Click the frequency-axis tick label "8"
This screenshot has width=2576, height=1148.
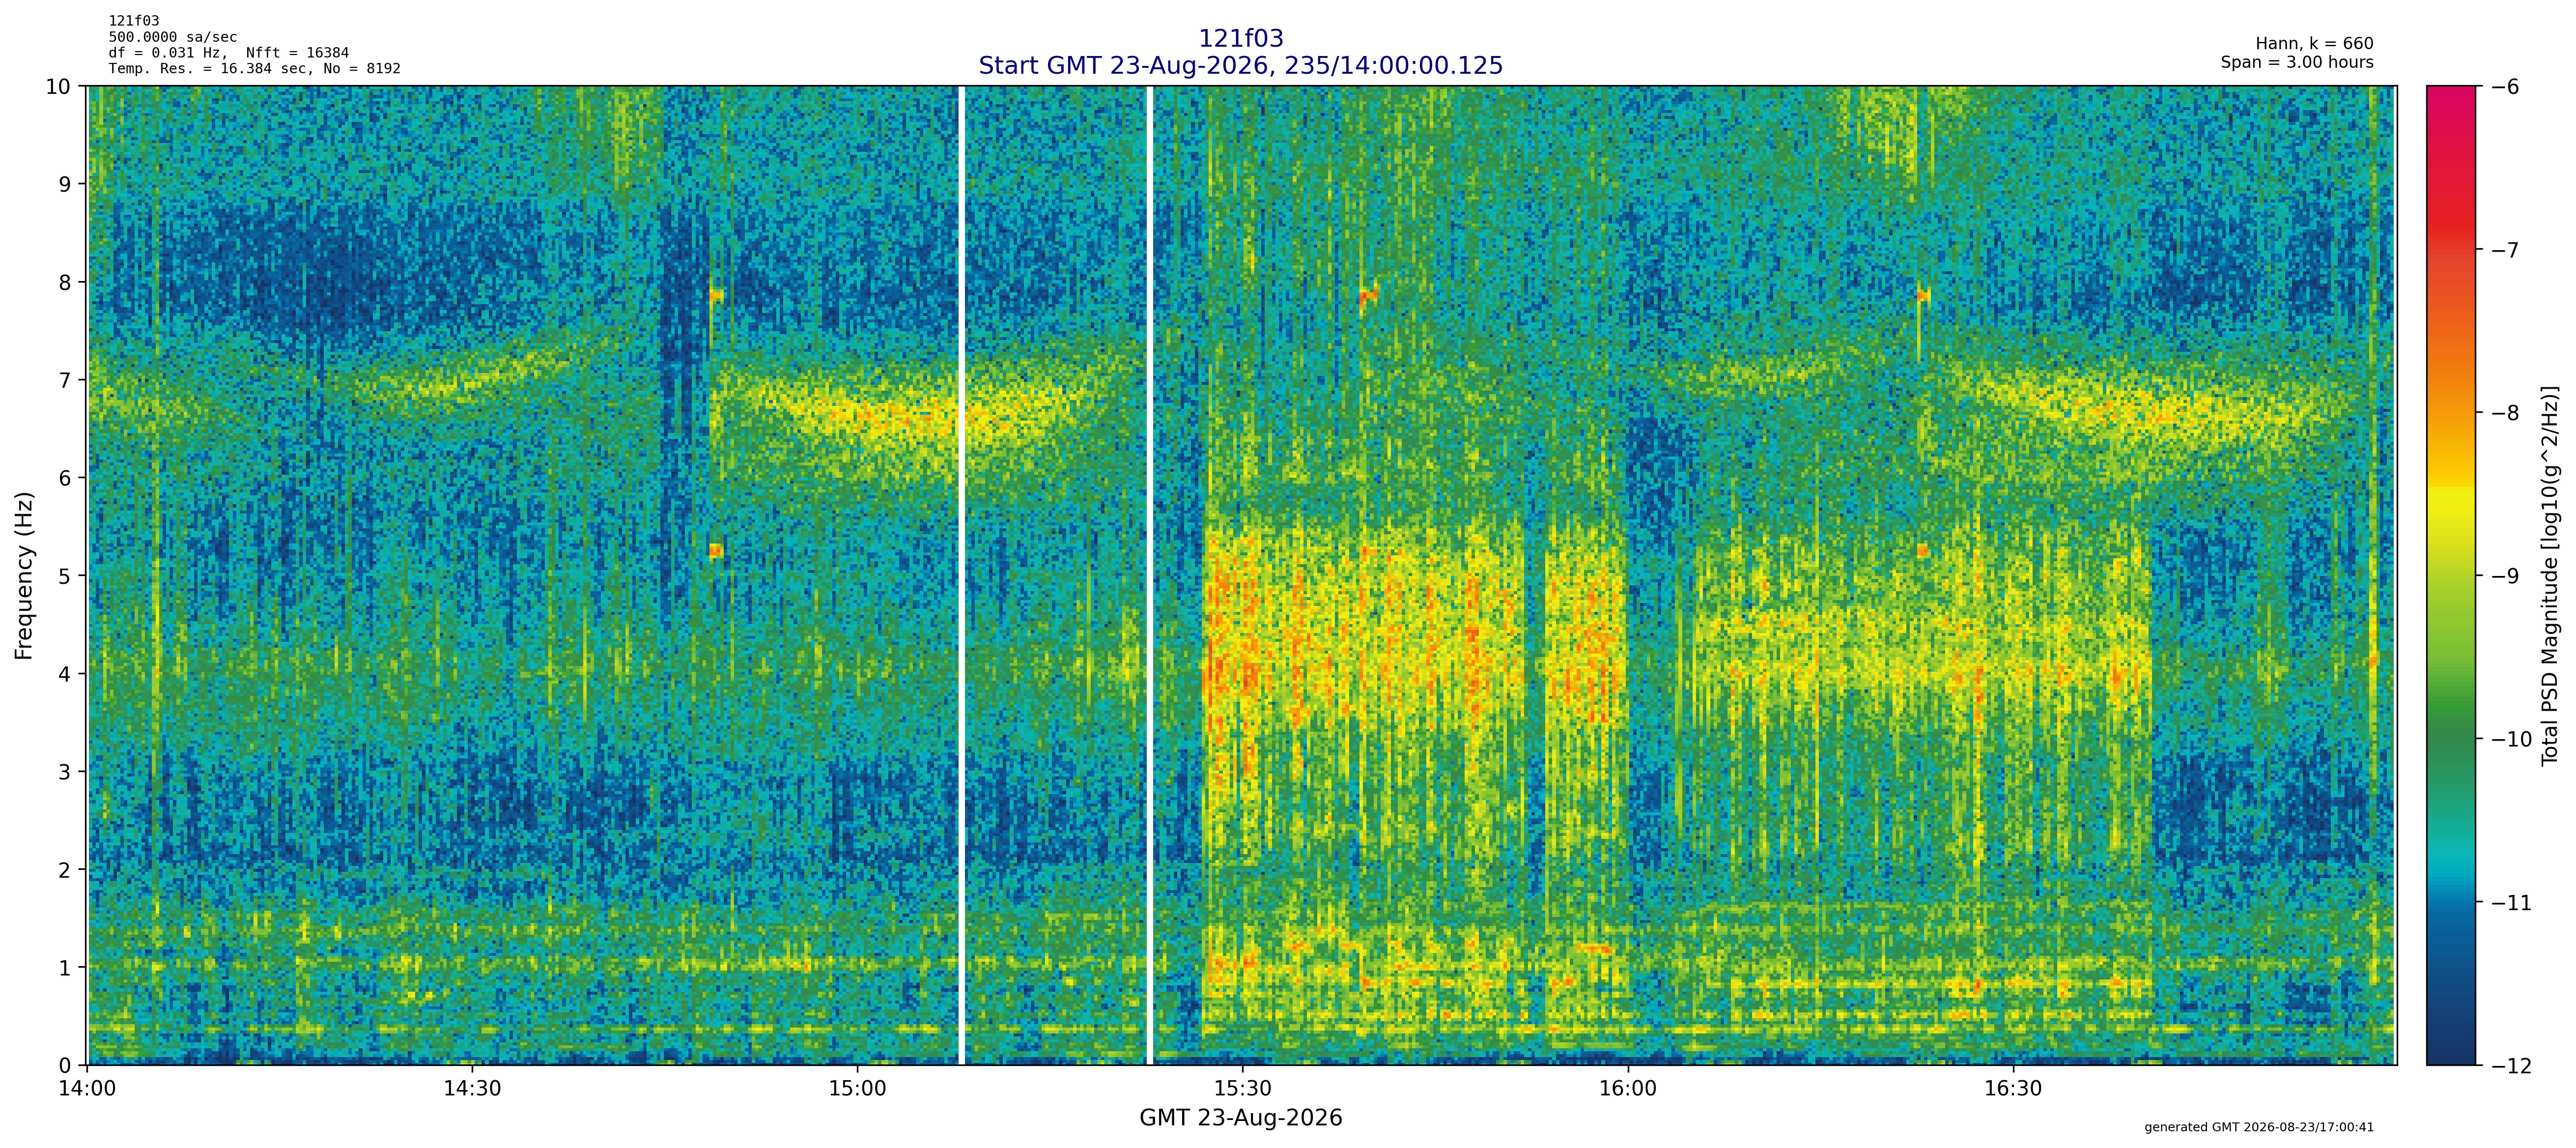pos(65,282)
